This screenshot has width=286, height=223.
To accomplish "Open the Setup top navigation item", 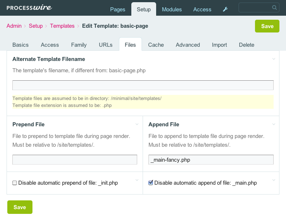I will click(x=144, y=9).
